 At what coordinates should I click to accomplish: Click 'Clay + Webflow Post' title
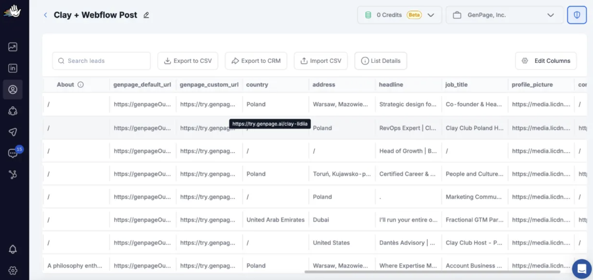95,15
